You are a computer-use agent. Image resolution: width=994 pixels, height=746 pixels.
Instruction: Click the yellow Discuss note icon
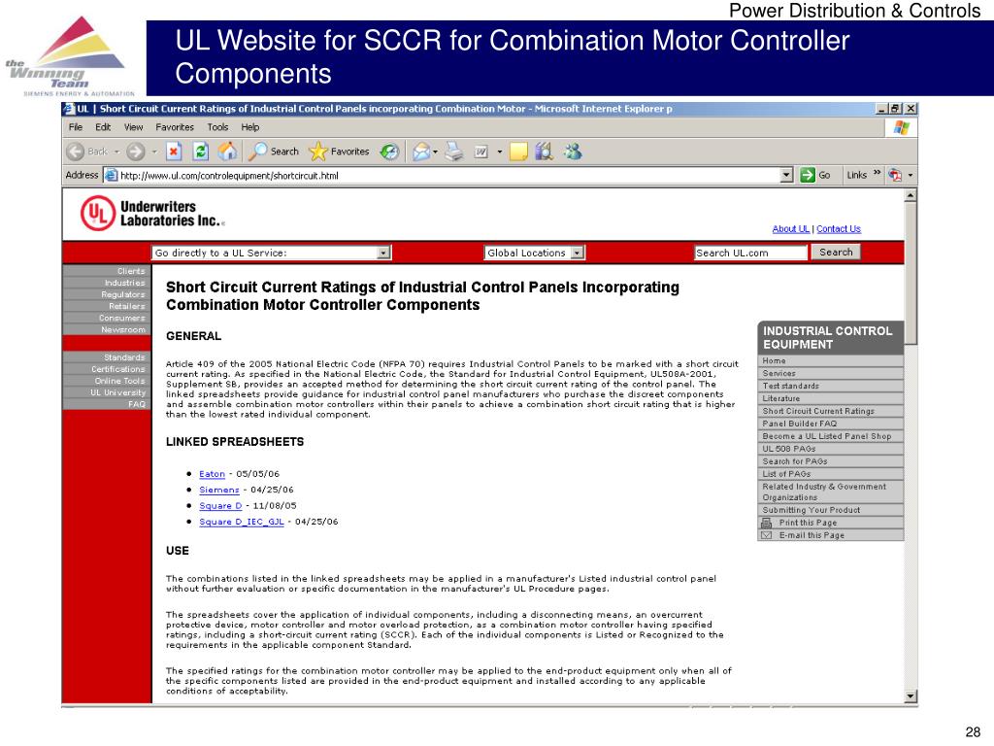pos(518,152)
